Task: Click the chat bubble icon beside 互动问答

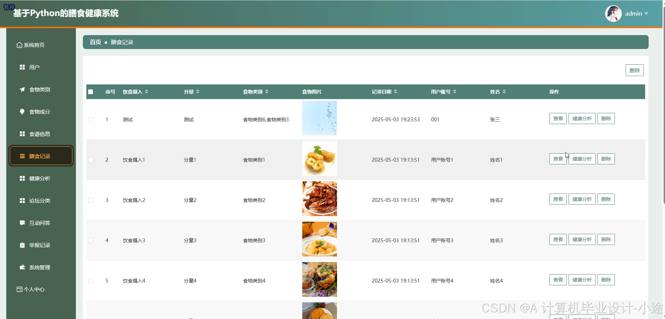Action: tap(22, 223)
